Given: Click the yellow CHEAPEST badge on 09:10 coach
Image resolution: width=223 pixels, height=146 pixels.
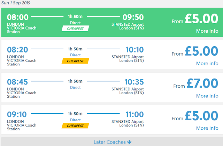Looking at the screenshot, I should [75, 125].
